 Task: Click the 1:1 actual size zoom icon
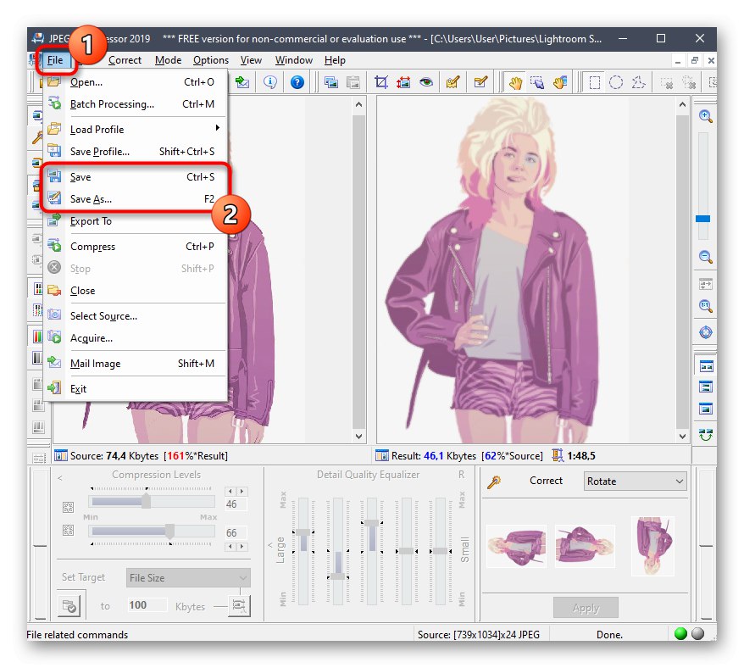pos(705,306)
